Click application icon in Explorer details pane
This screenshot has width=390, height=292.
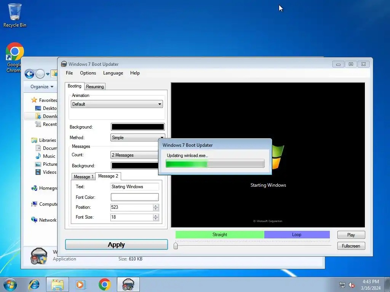(39, 256)
